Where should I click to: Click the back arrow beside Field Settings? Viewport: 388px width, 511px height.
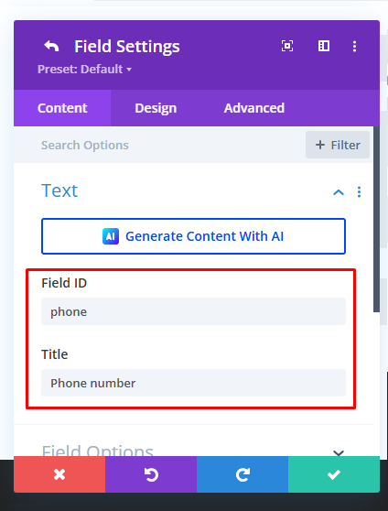pyautogui.click(x=51, y=47)
